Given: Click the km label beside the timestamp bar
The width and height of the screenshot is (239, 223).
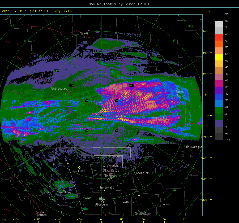Looking at the screenshot, I should click(x=208, y=11).
